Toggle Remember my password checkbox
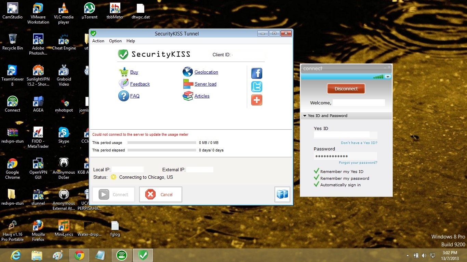 click(316, 178)
